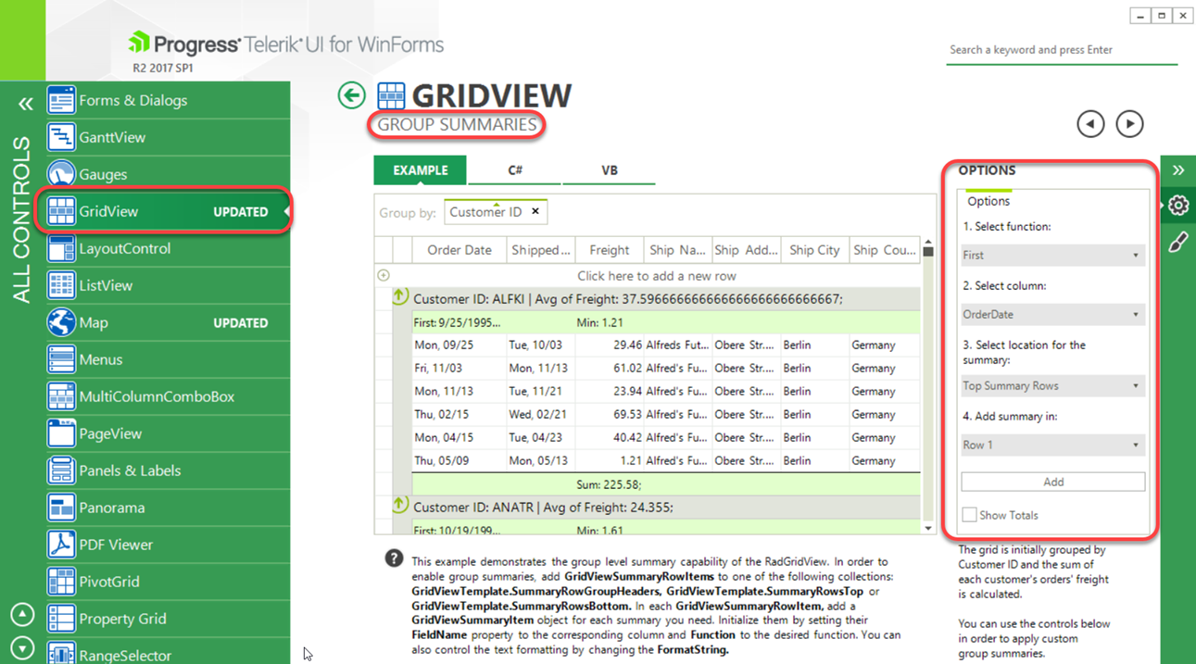Click the Ship City column header

814,250
